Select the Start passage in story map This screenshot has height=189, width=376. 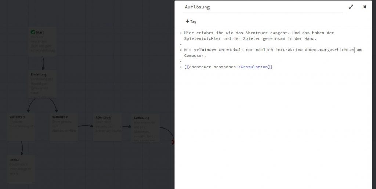[42, 41]
